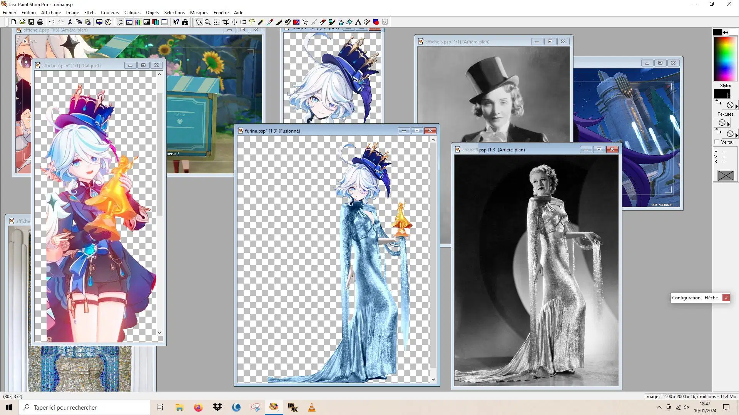Select the Zoom magnifier tool

[208, 22]
